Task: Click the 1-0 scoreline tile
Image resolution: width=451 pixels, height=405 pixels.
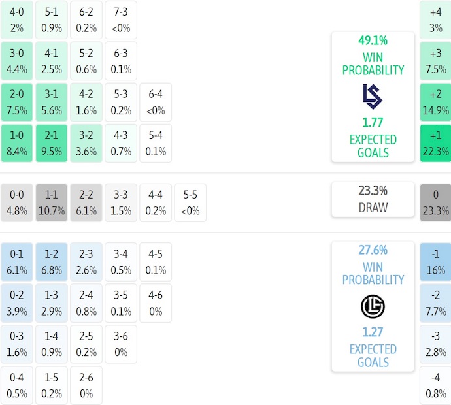Action: click(x=18, y=143)
